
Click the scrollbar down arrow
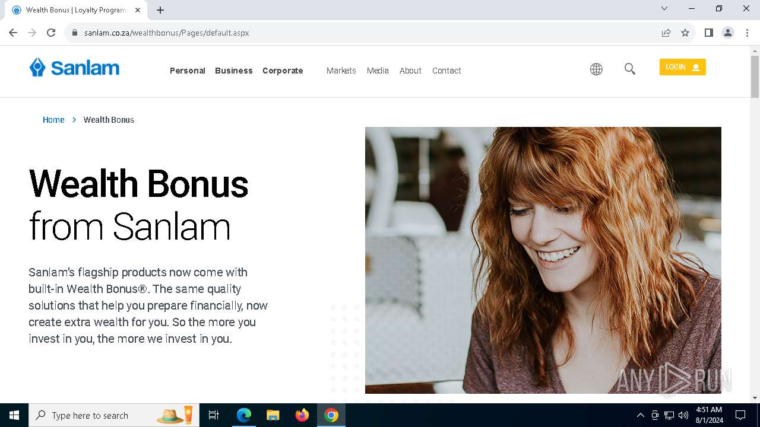click(755, 398)
